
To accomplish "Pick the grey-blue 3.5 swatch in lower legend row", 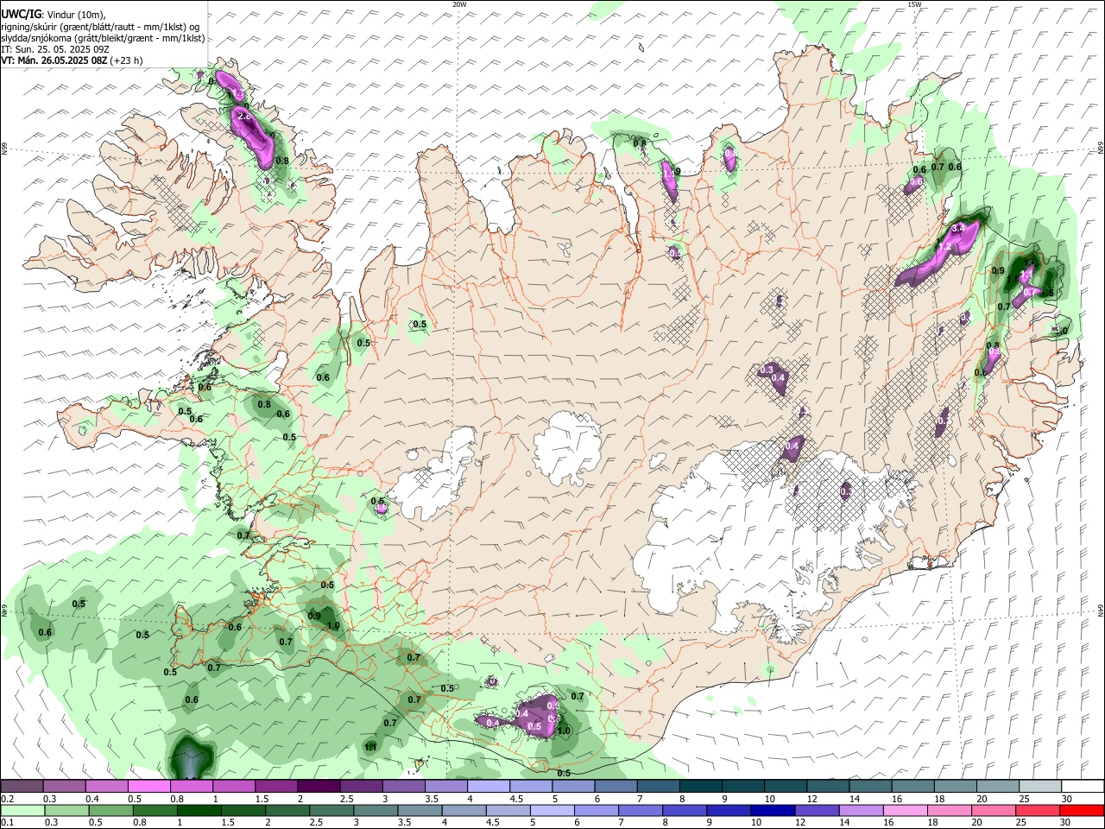I will tap(419, 811).
